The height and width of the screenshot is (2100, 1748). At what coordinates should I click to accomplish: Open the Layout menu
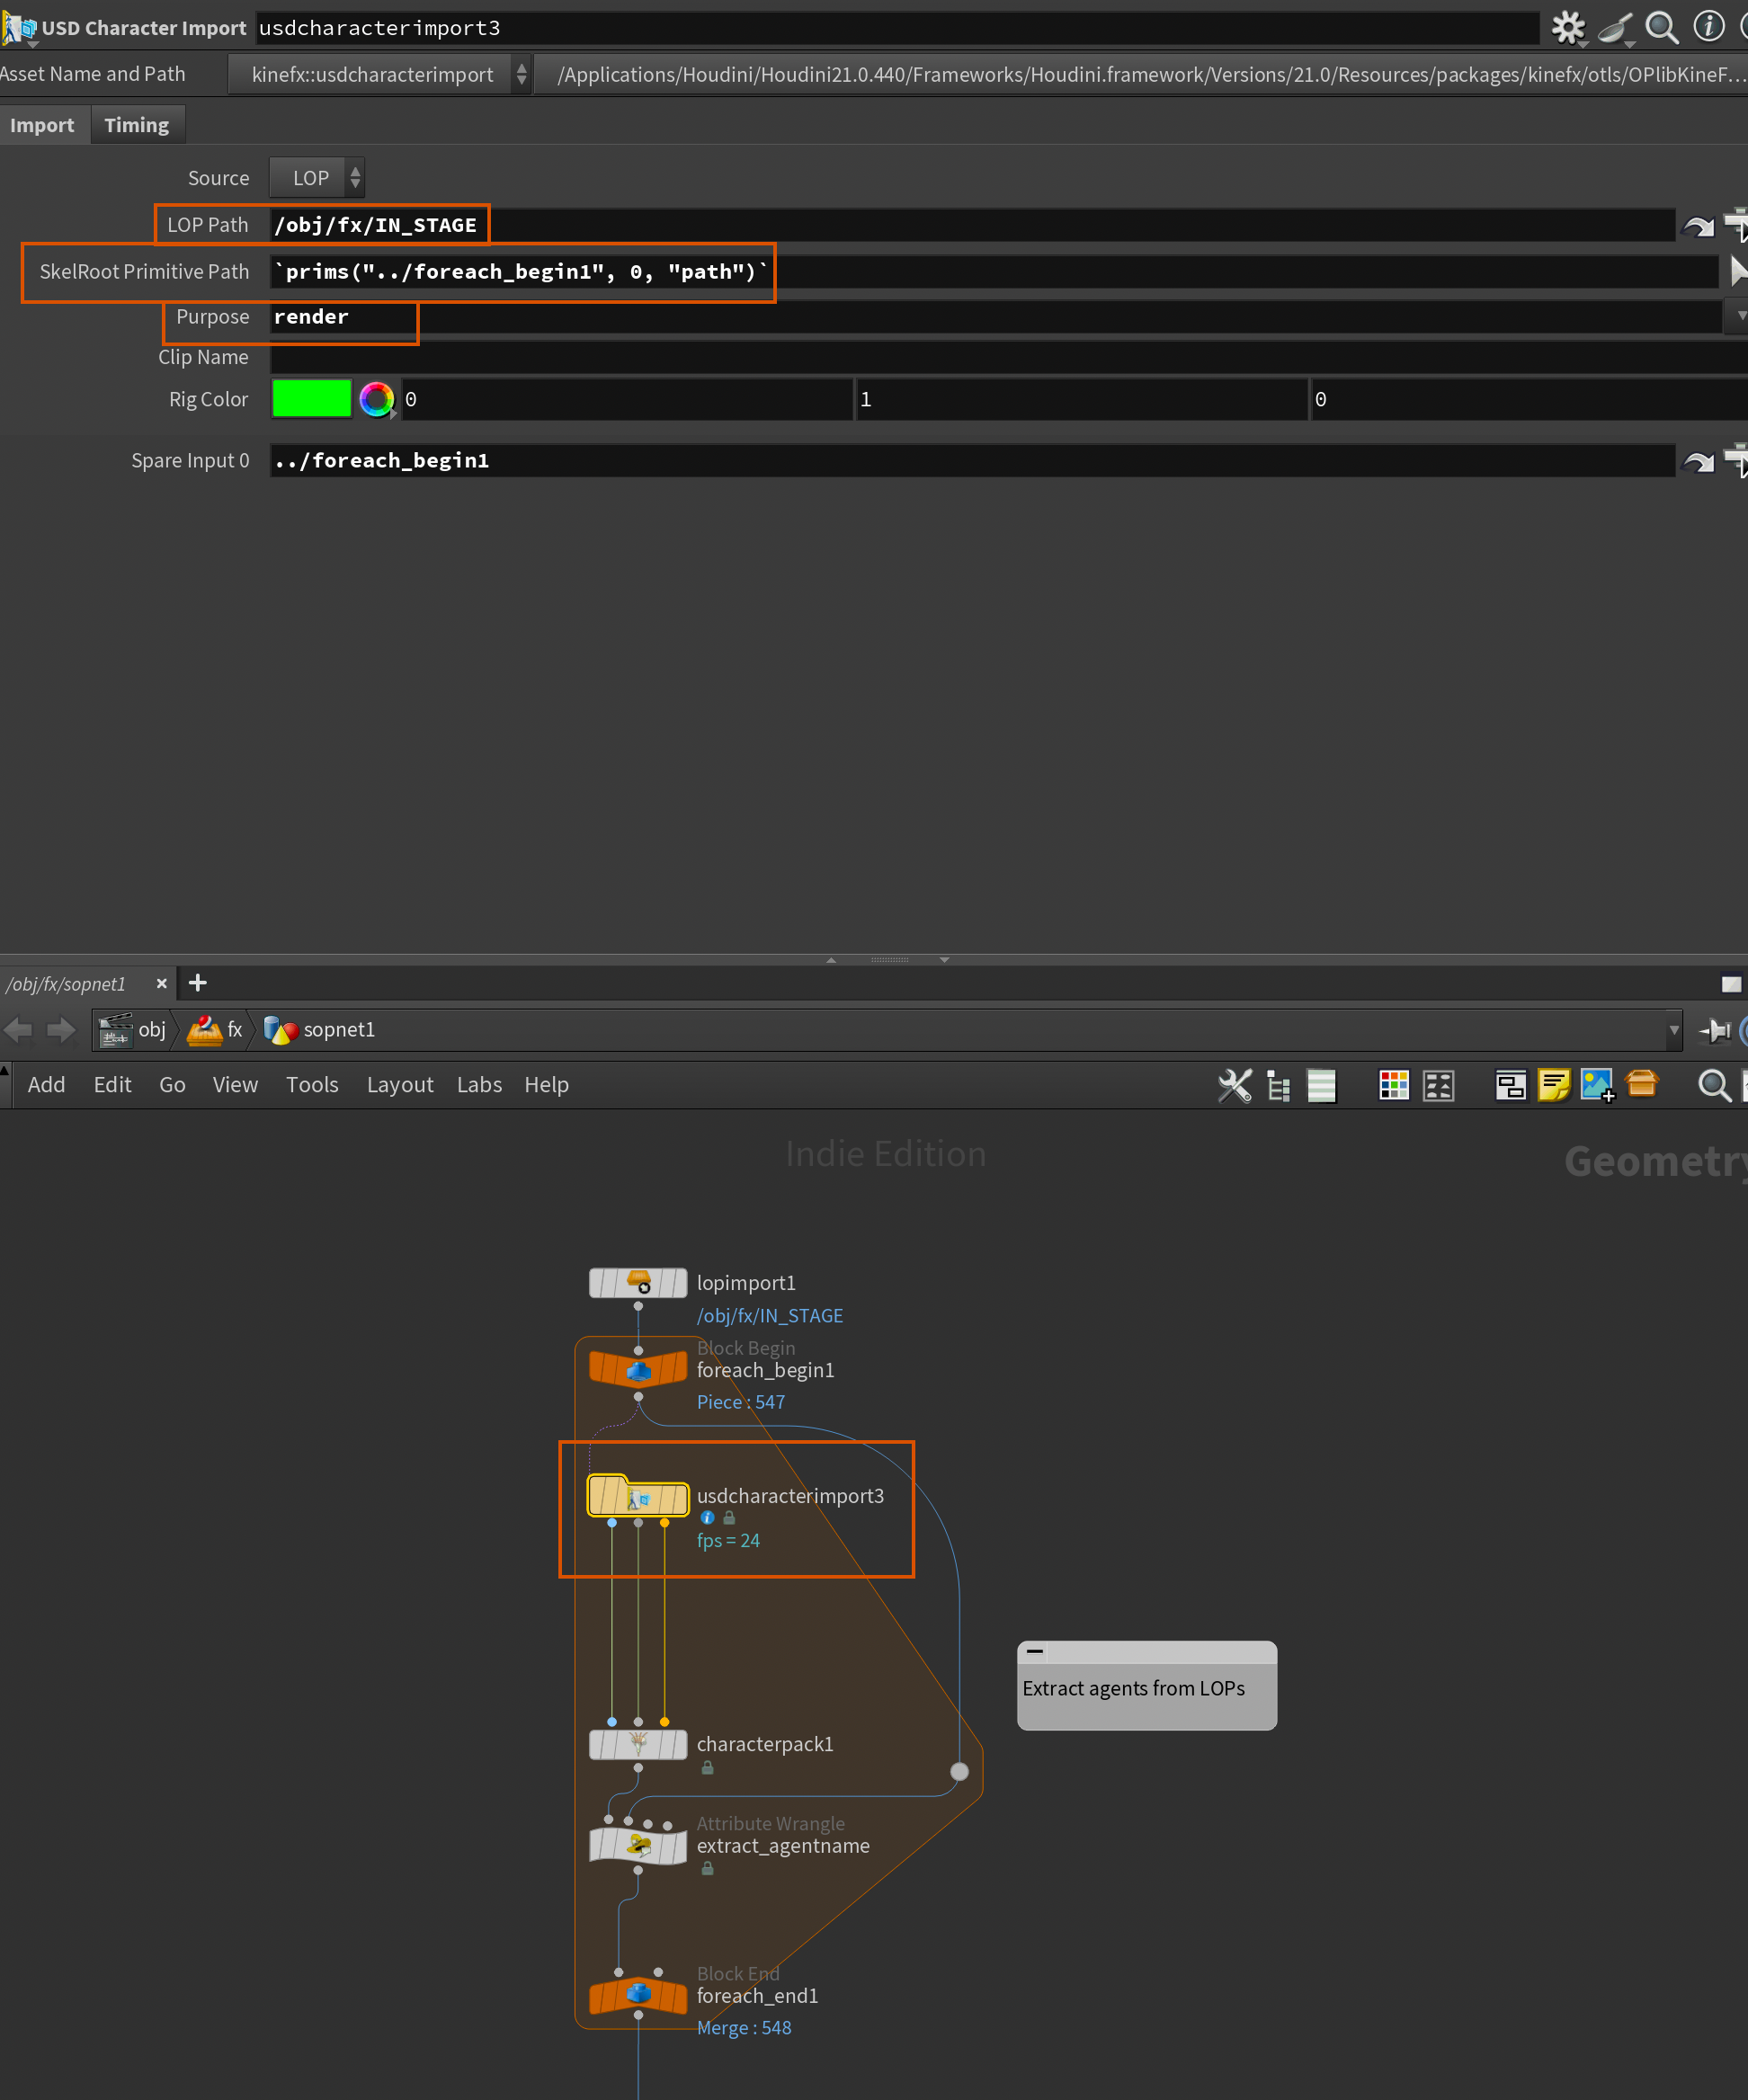[x=399, y=1085]
